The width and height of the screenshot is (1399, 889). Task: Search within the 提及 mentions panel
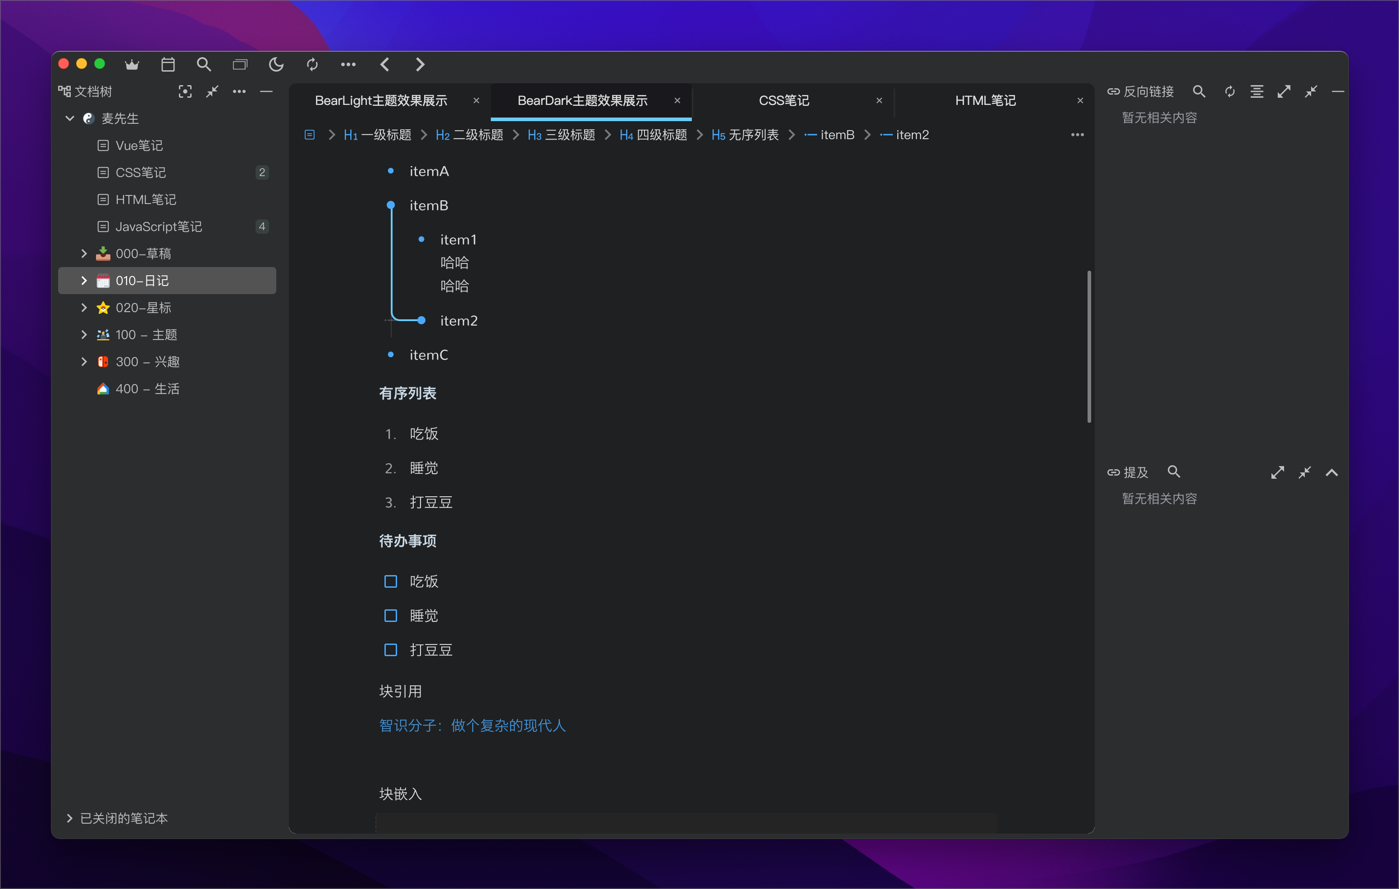pyautogui.click(x=1174, y=472)
